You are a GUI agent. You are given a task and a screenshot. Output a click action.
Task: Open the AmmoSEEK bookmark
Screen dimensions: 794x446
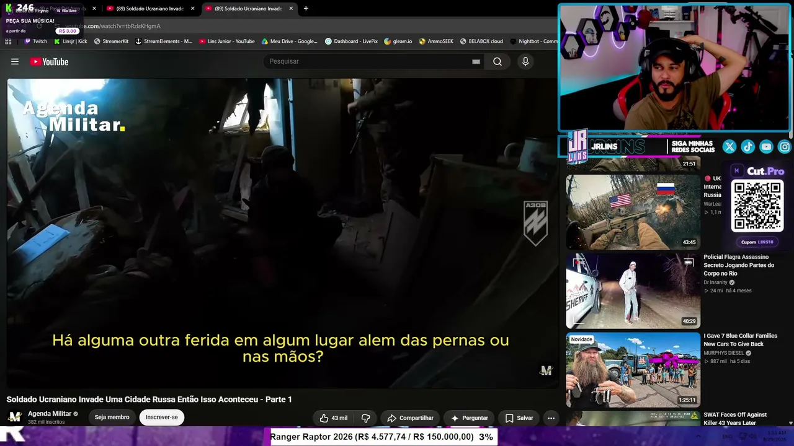(436, 42)
